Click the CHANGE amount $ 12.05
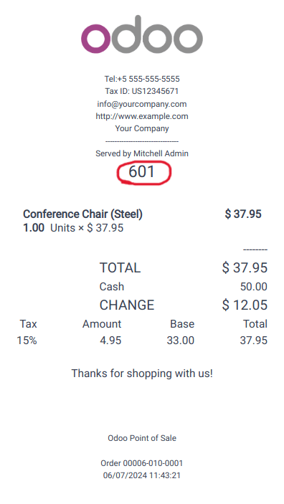This screenshot has height=504, width=284. [x=245, y=305]
